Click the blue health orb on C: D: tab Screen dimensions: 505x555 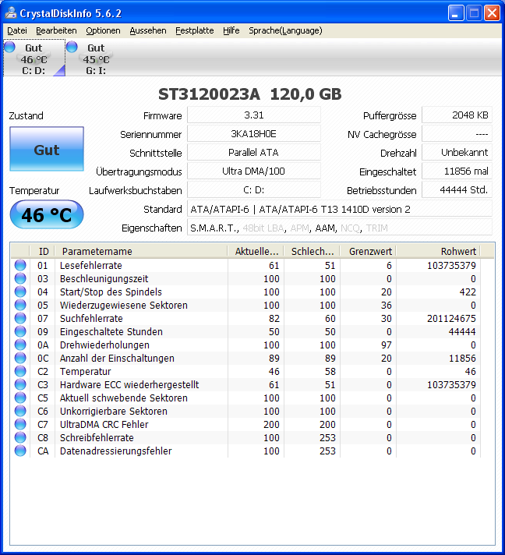(9, 46)
